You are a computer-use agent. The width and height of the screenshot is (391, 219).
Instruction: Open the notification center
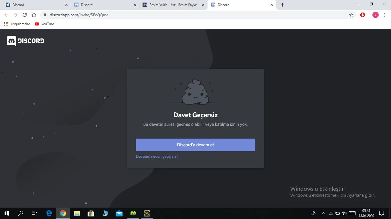pyautogui.click(x=382, y=213)
